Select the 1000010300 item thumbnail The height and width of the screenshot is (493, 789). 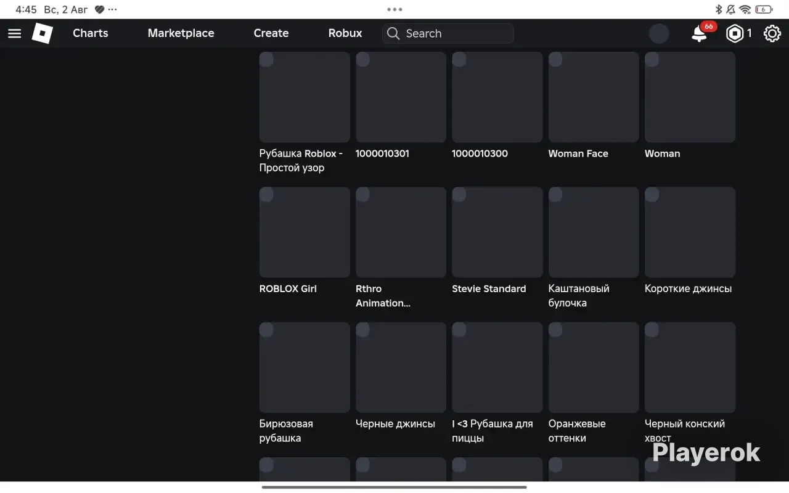click(x=497, y=97)
